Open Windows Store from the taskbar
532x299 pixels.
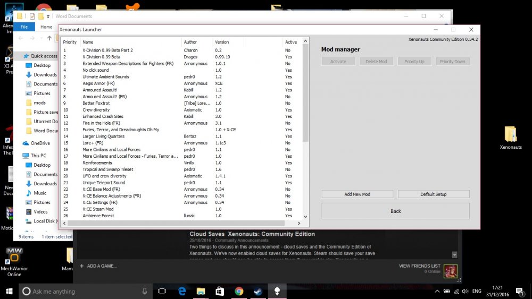(220, 291)
